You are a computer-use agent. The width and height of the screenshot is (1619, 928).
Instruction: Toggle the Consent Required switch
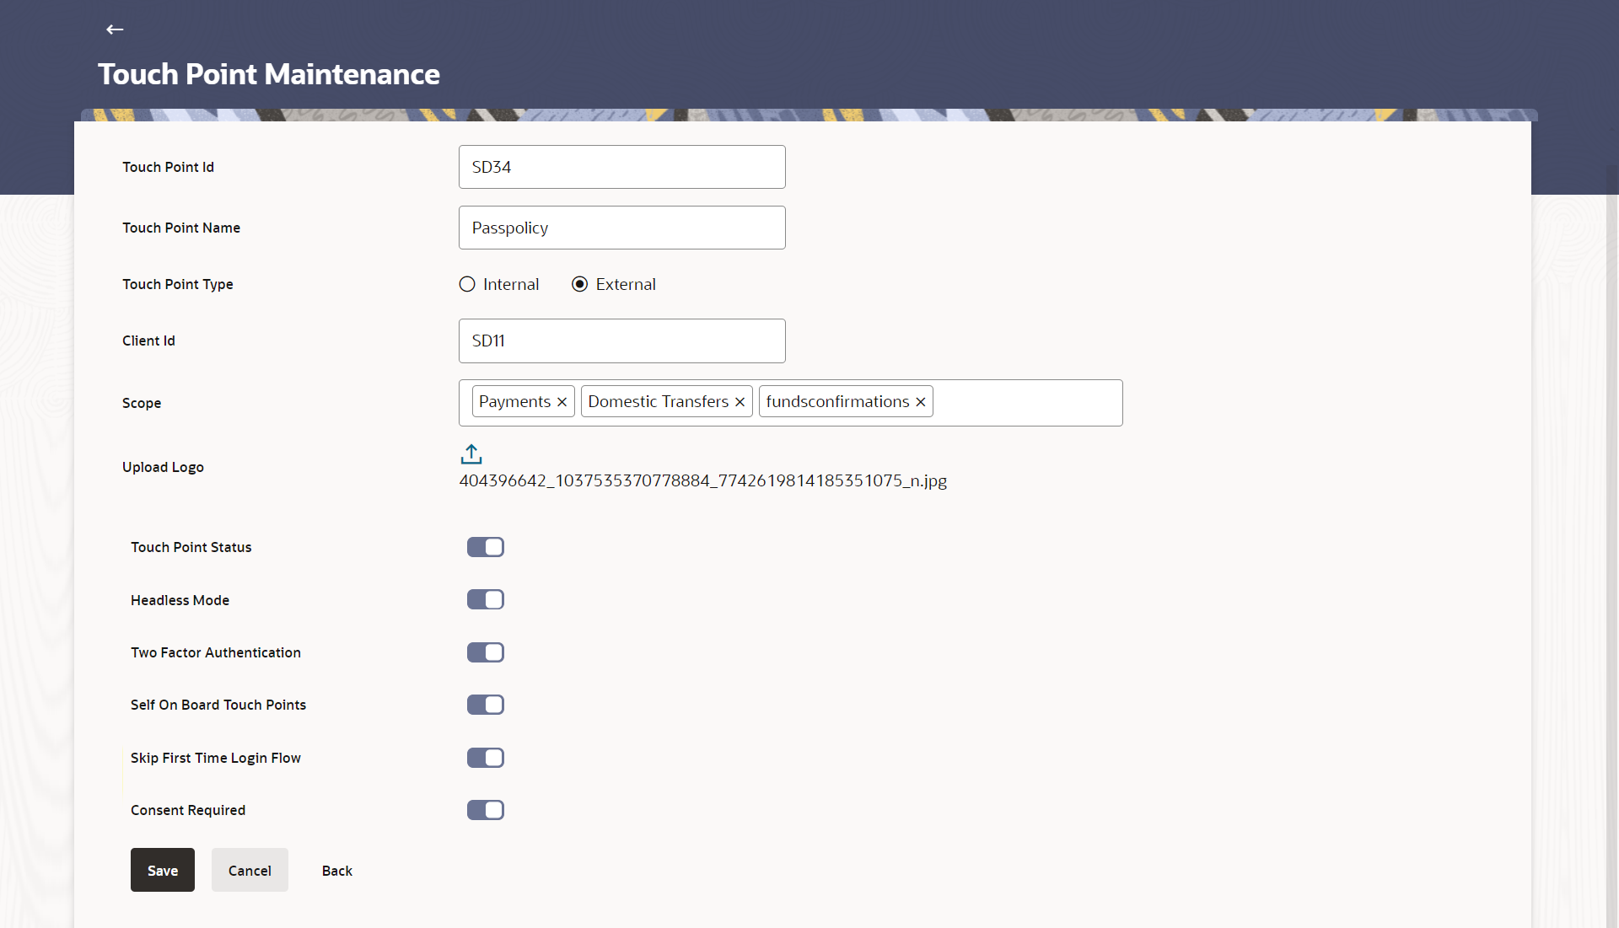486,810
